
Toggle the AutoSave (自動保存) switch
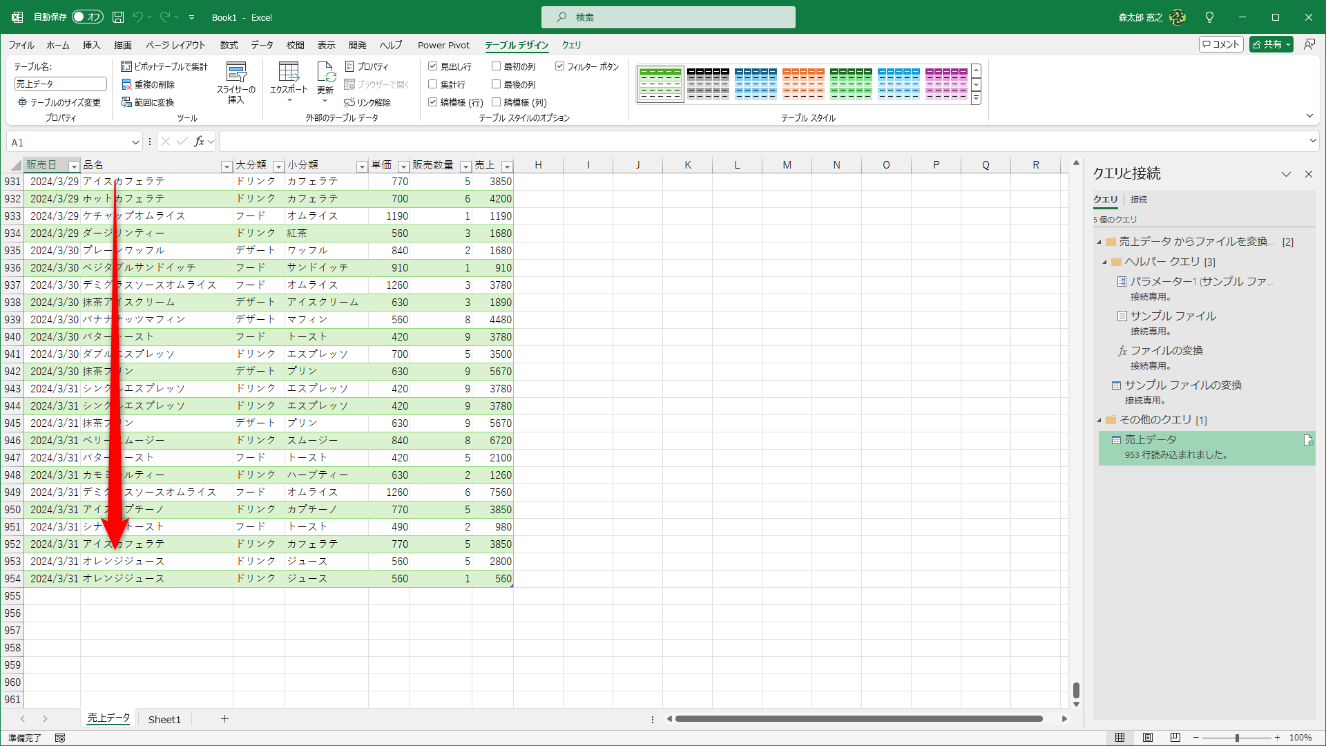coord(88,17)
